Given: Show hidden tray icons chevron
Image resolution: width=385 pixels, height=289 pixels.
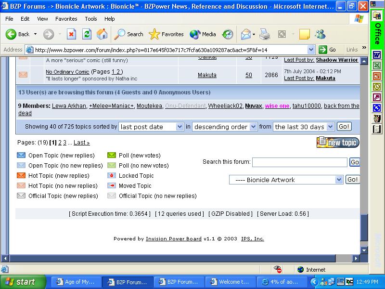Looking at the screenshot, I should point(314,282).
